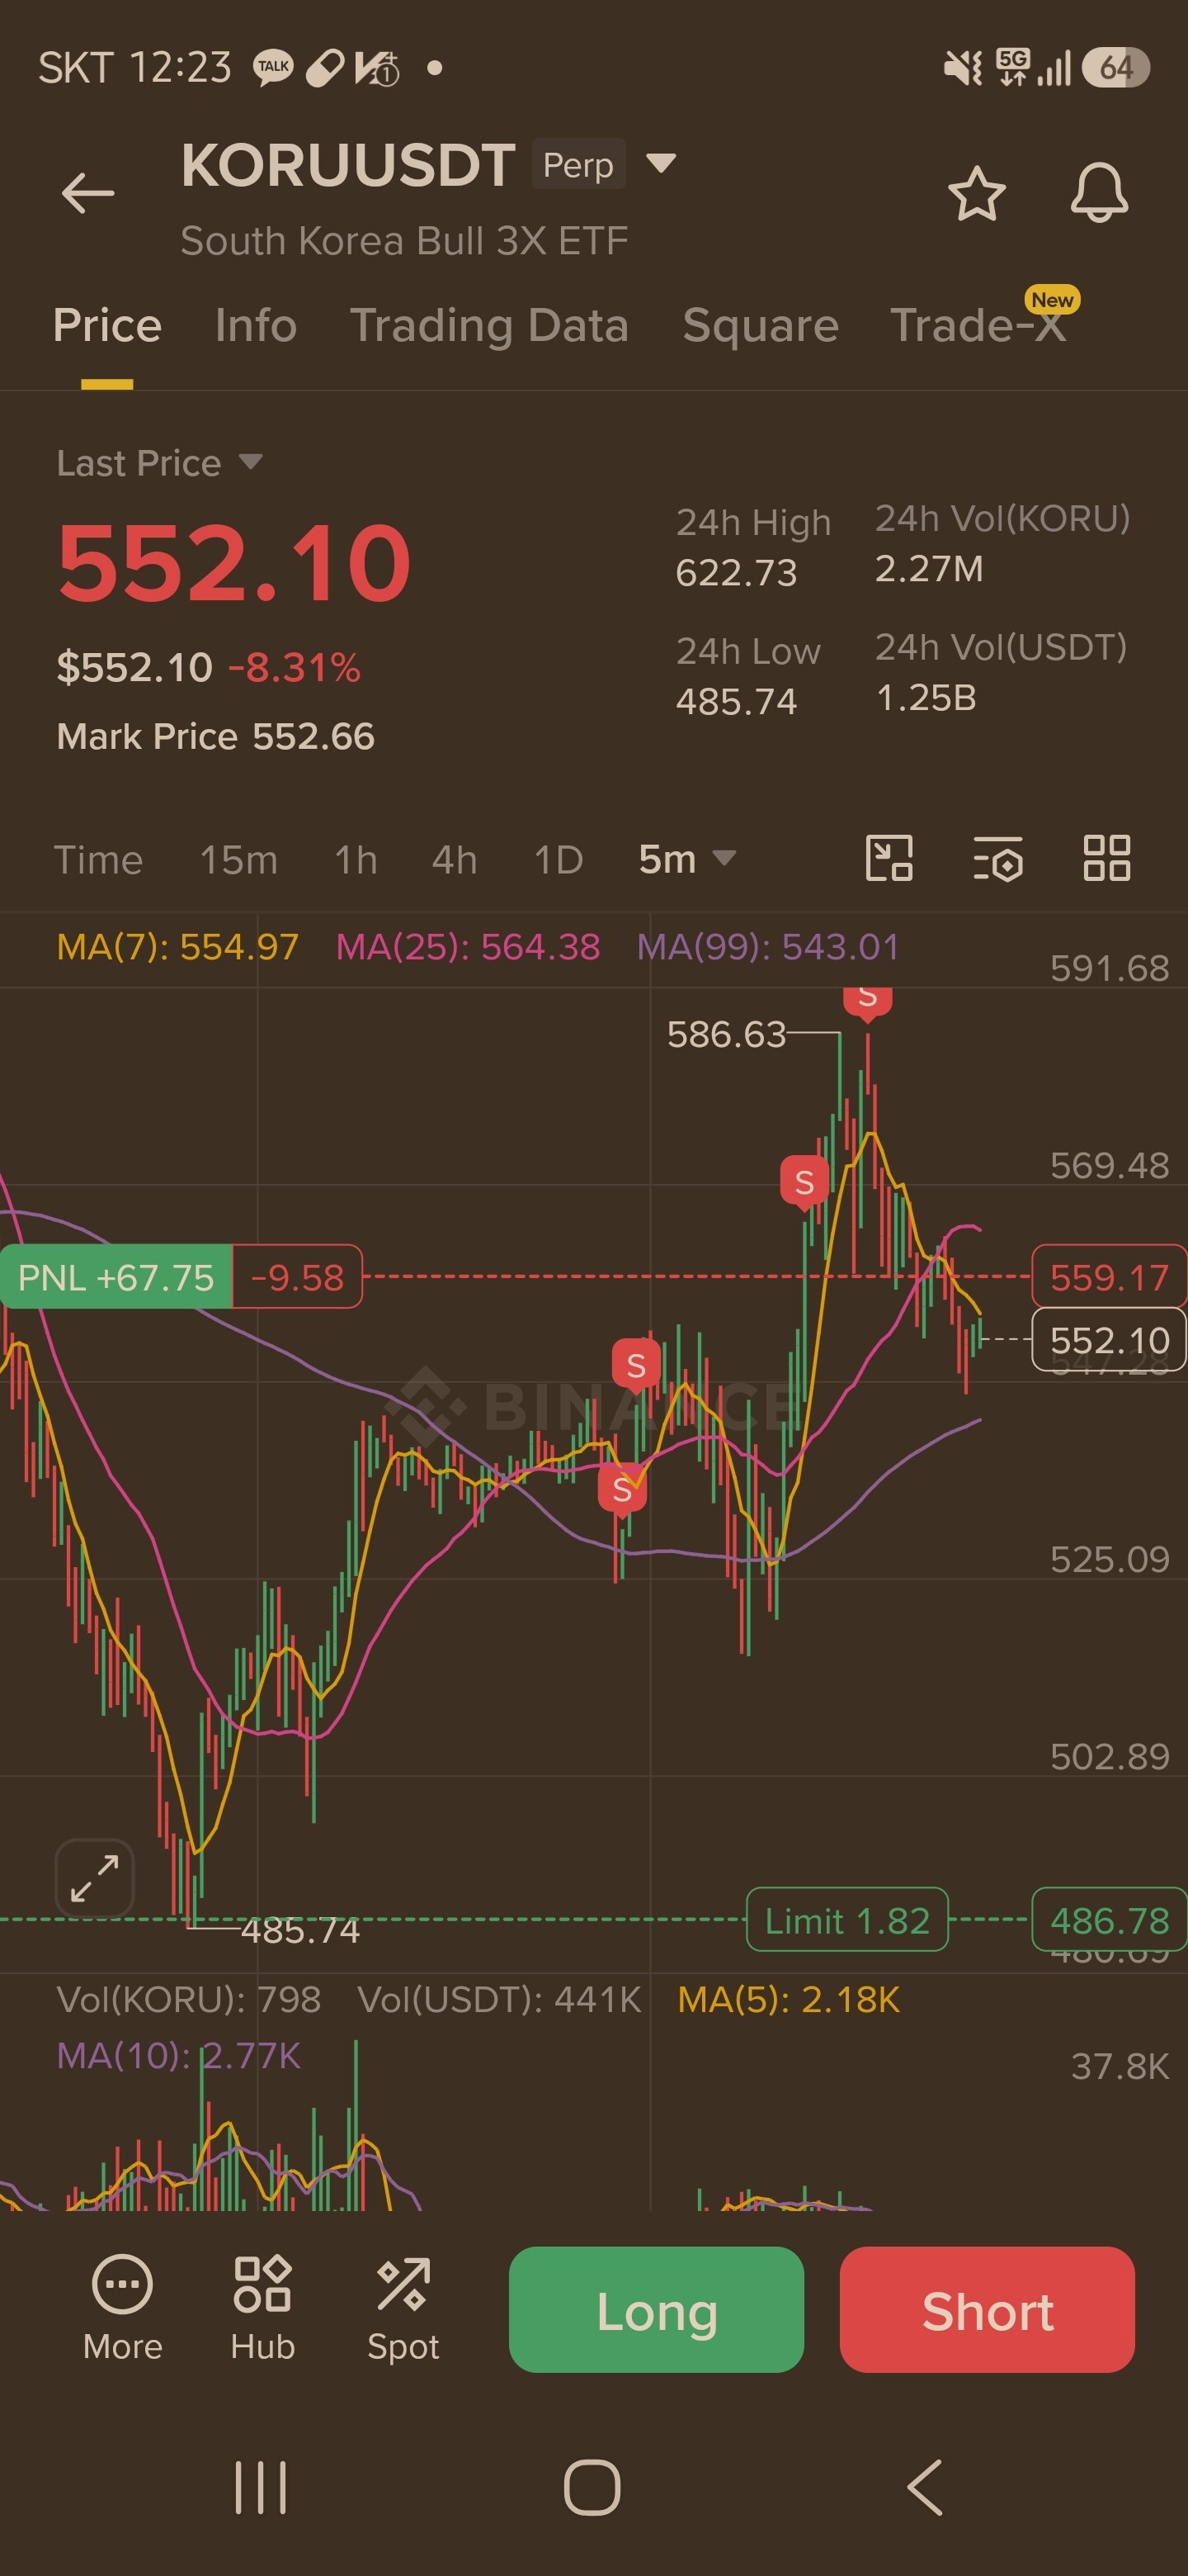Add KORUUSDT to favorites with star
Screen dimensions: 1188x2576
coord(976,193)
